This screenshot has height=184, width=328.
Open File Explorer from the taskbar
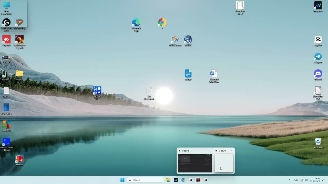tap(168, 180)
